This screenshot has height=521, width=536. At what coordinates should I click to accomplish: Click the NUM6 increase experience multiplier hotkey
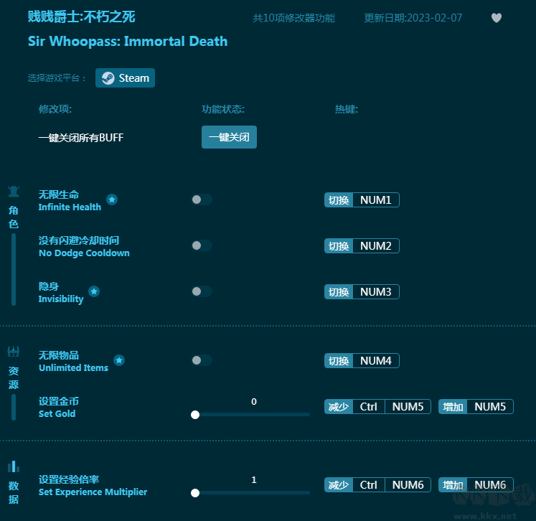pos(476,485)
